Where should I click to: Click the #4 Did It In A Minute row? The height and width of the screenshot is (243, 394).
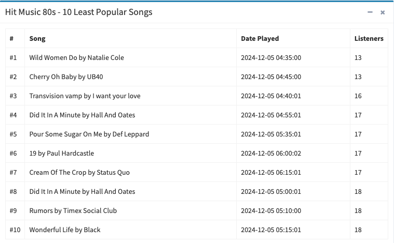point(197,115)
